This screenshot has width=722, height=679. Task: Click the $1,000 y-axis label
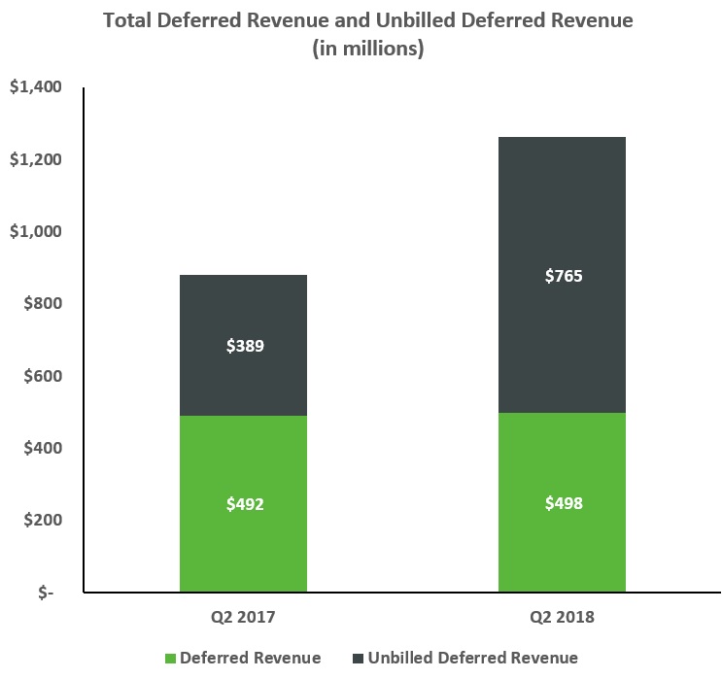(34, 231)
